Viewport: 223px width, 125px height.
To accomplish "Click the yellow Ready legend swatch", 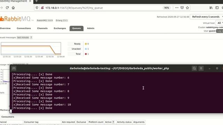I will coord(86,44).
